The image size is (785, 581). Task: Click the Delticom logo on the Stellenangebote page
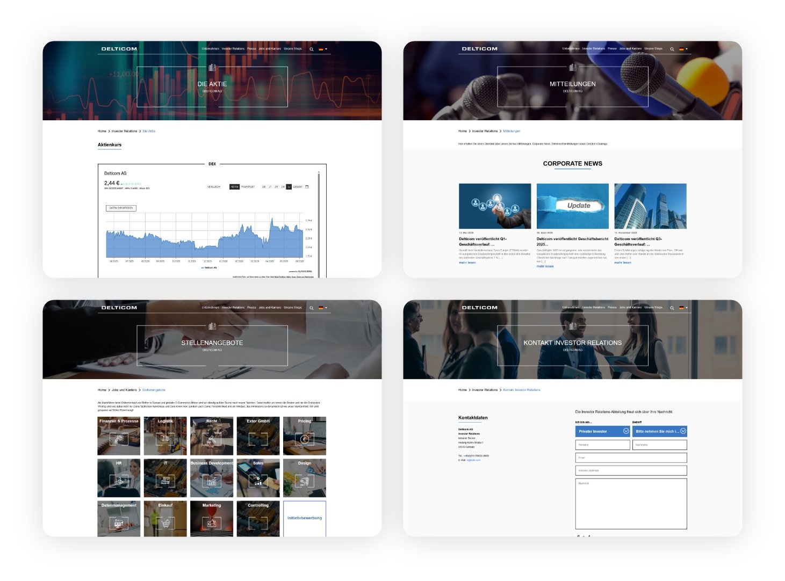tap(119, 308)
